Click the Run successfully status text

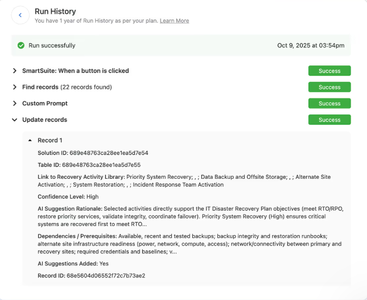tap(52, 46)
